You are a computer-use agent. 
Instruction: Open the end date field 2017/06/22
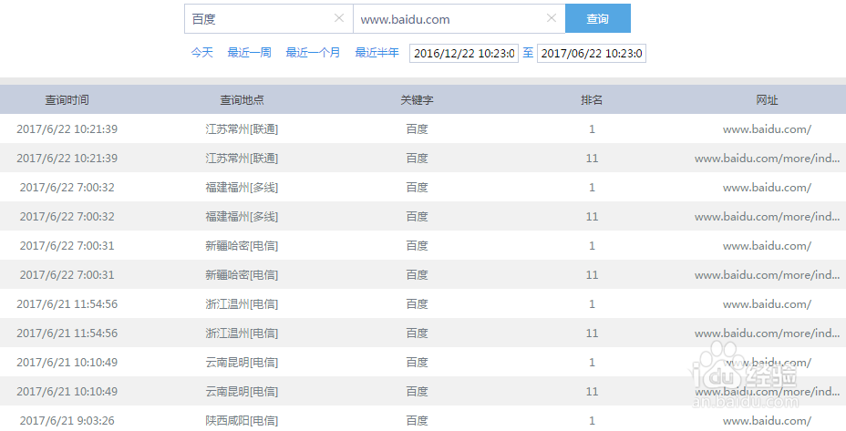point(591,54)
